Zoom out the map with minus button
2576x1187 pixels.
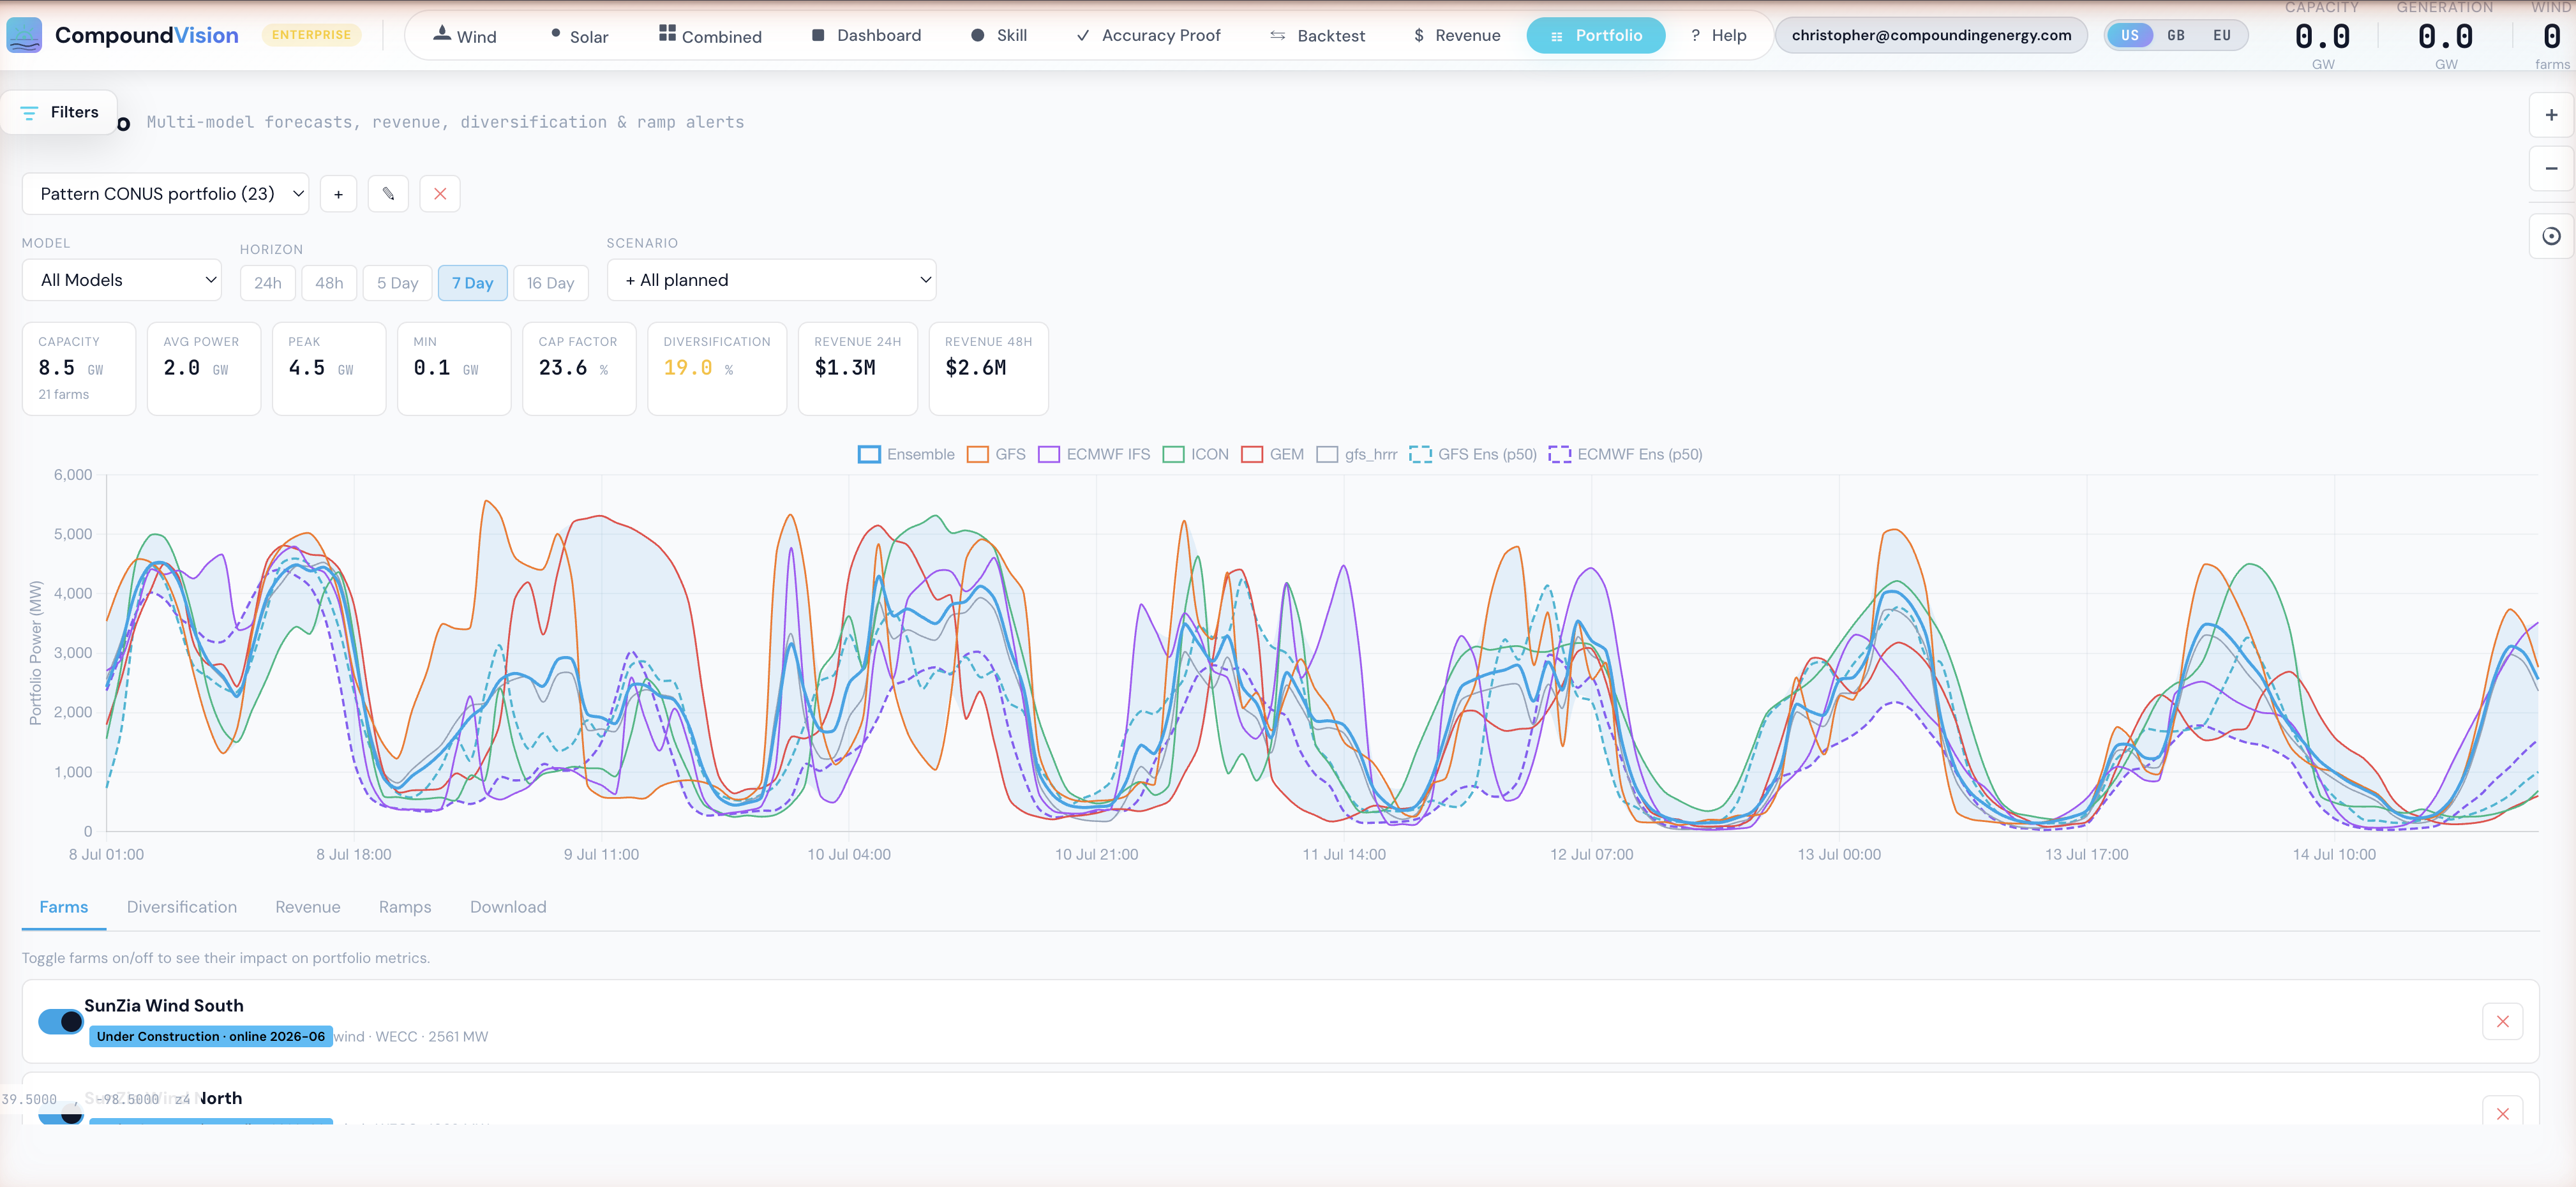pyautogui.click(x=2551, y=168)
